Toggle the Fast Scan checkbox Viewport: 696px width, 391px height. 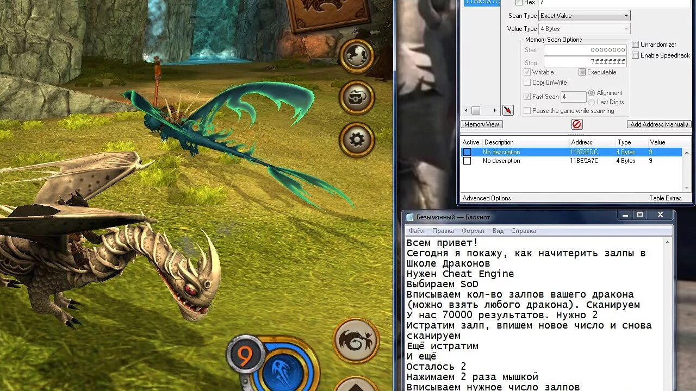(527, 97)
